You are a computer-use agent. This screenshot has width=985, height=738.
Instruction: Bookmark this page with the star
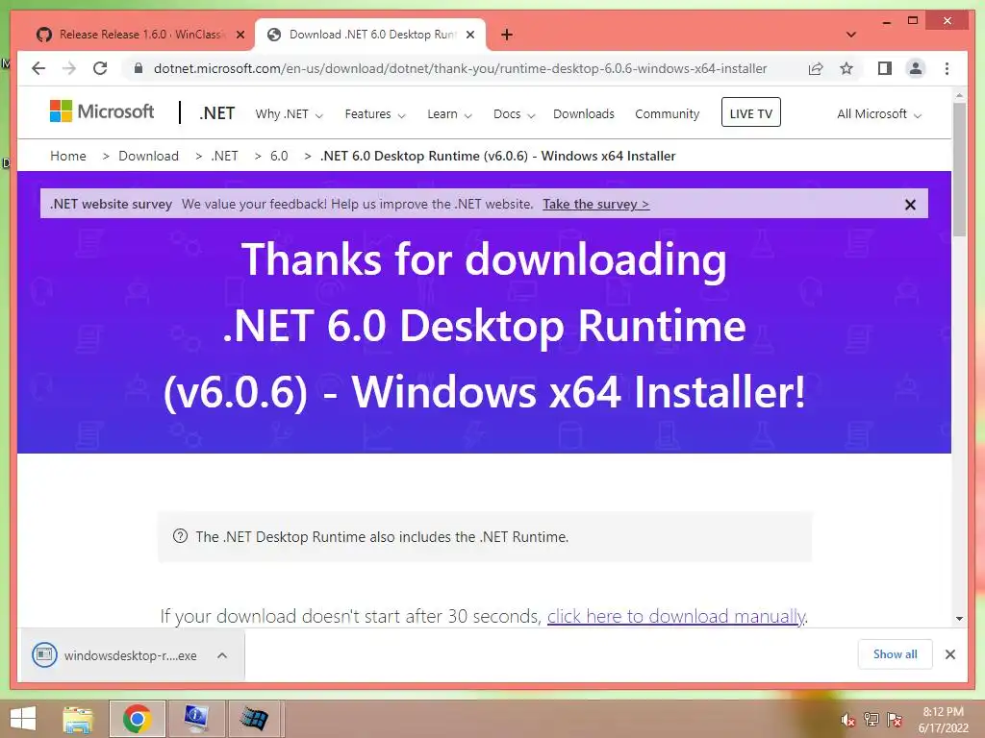846,68
